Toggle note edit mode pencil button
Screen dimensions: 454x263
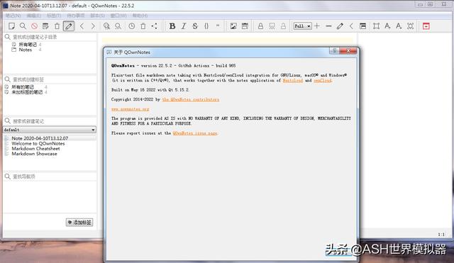[x=69, y=26]
